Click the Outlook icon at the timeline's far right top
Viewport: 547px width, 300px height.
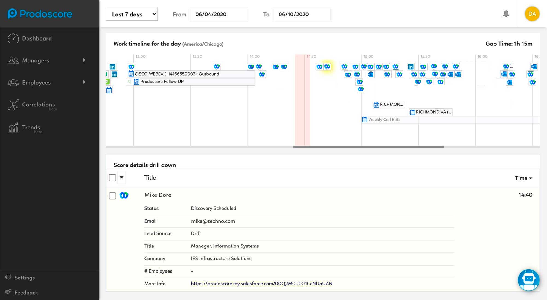click(534, 67)
